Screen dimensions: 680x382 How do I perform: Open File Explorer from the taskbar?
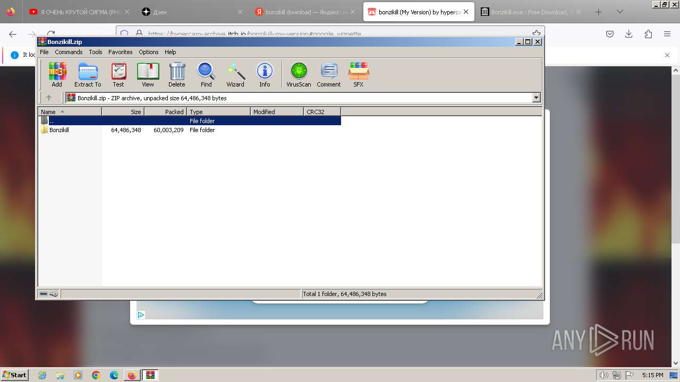pos(60,375)
